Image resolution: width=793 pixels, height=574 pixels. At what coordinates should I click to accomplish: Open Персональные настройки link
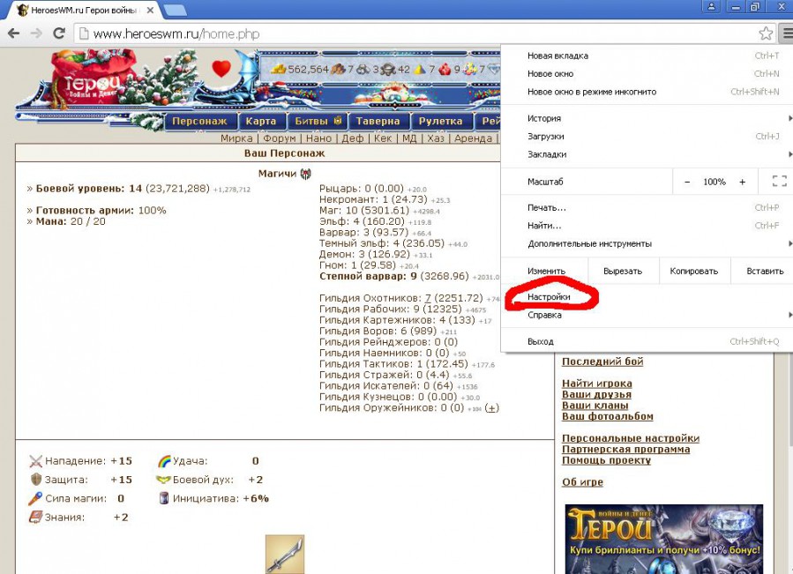[631, 438]
